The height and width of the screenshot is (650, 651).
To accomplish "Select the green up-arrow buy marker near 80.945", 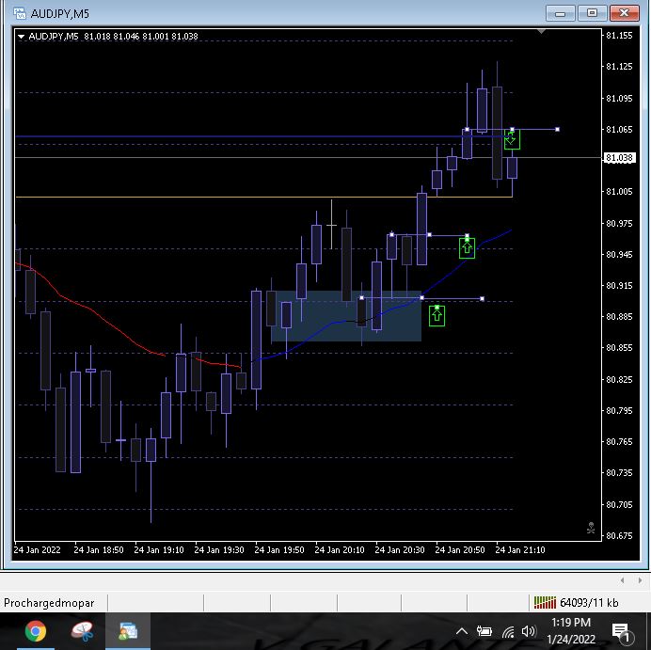I will [x=467, y=247].
